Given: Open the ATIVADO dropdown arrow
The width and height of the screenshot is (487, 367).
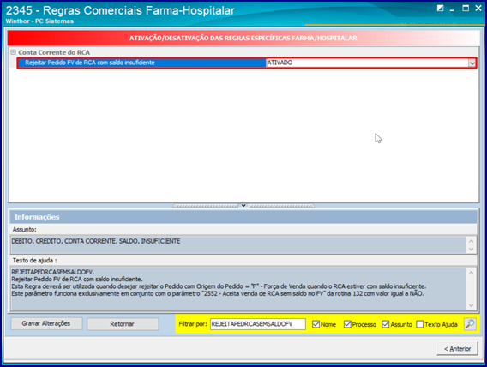Looking at the screenshot, I should pos(472,63).
